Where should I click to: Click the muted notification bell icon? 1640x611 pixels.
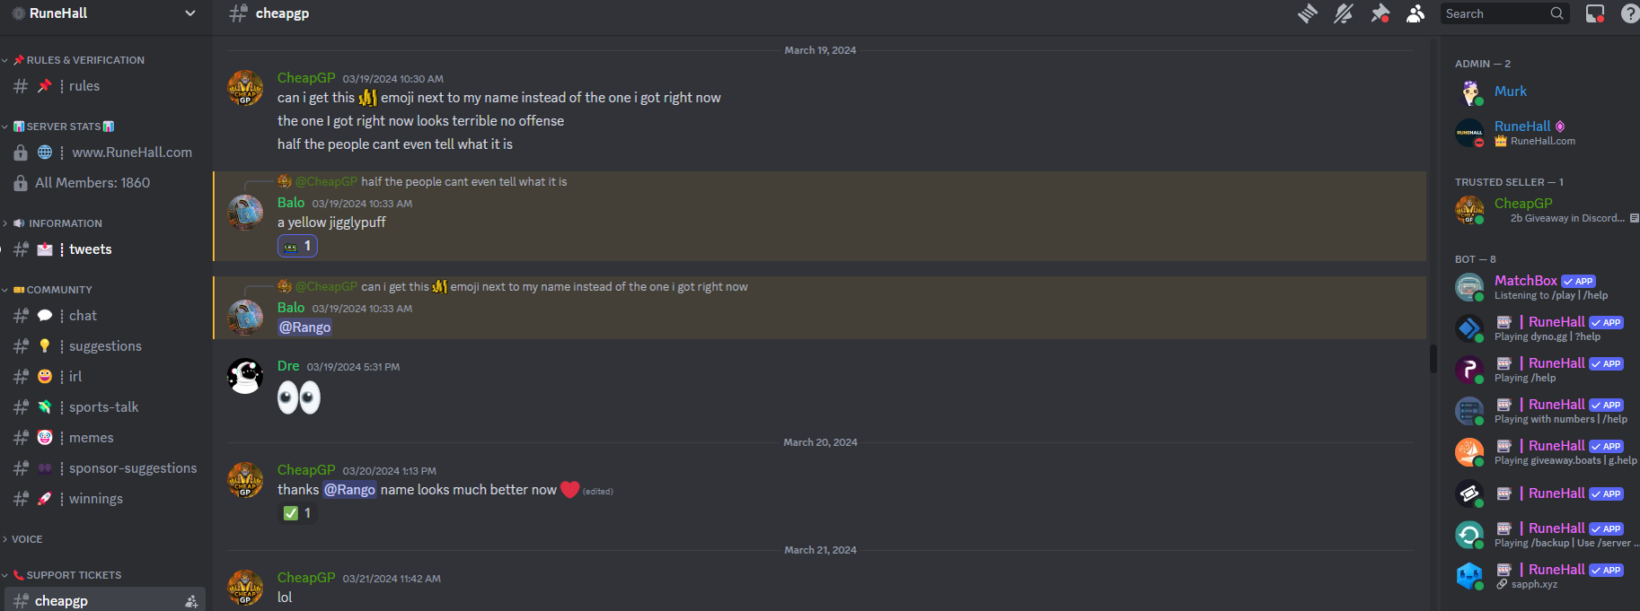point(1344,13)
